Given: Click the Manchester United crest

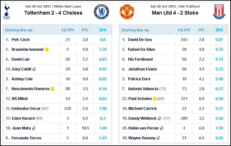Looking at the screenshot, I should point(127,12).
